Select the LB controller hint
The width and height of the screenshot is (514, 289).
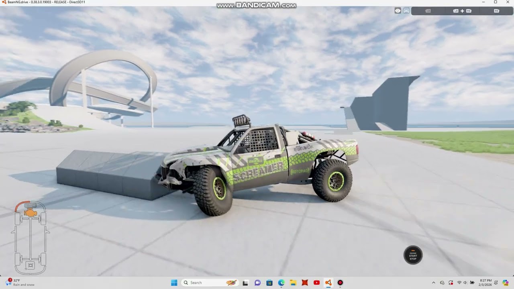click(428, 11)
